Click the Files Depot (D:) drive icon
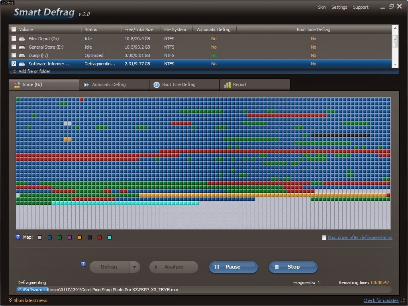This screenshot has width=408, height=306. (22, 39)
